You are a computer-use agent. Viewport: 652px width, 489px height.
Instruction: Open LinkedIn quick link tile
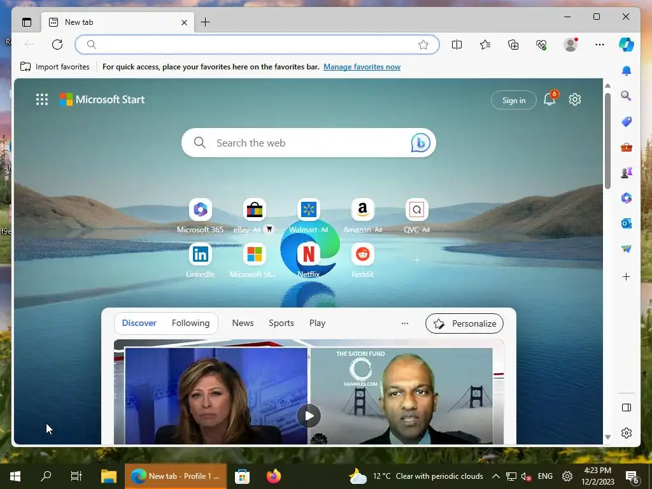200,260
